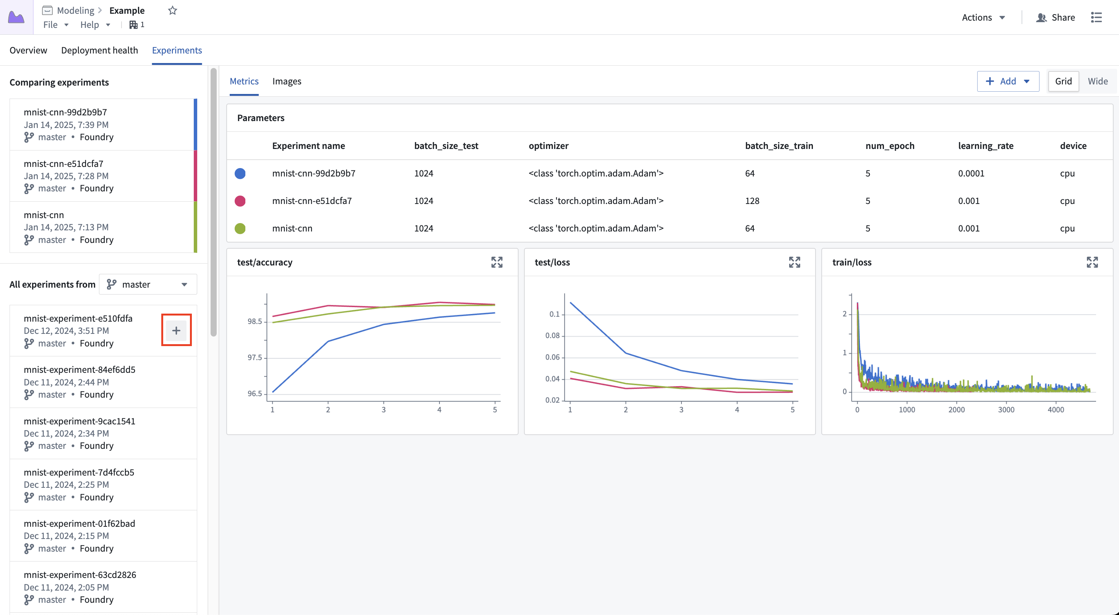Click the green swatch for mnist-cnn
This screenshot has width=1119, height=615.
tap(240, 228)
